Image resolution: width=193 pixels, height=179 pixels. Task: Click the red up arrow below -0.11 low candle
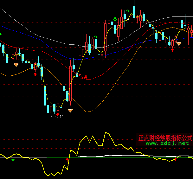[x=58, y=113]
